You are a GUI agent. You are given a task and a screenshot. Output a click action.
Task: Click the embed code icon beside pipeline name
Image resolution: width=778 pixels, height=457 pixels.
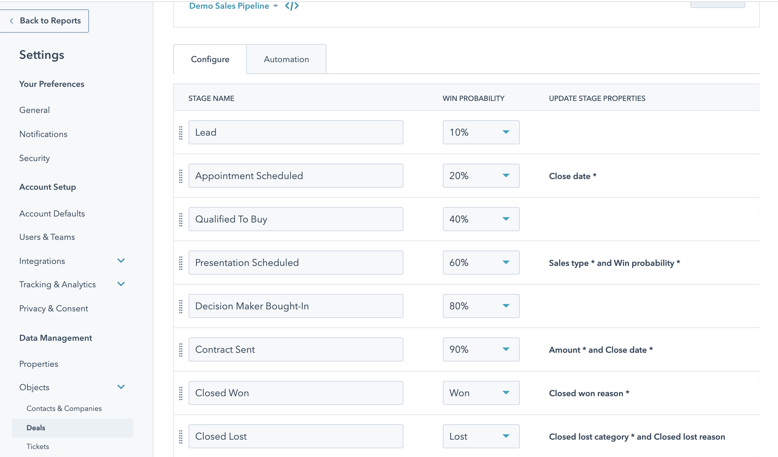(292, 6)
